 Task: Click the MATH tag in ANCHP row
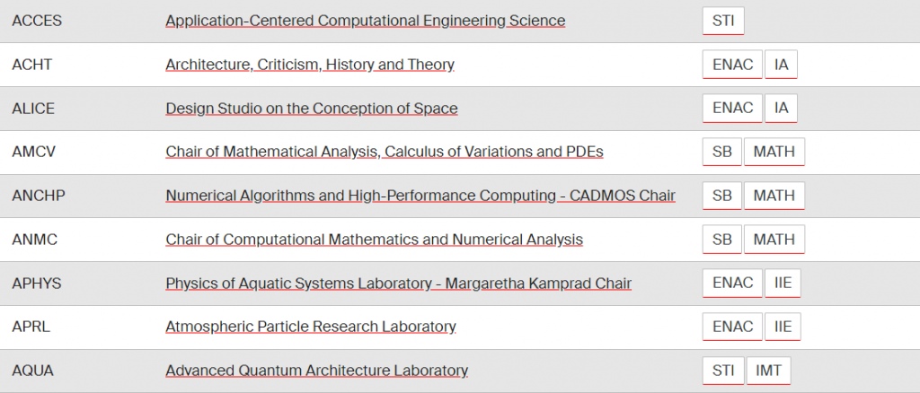774,196
